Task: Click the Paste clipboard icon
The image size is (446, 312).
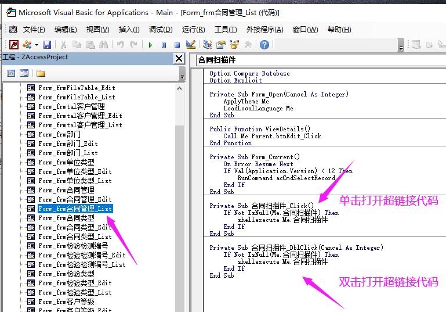Action: coord(90,45)
